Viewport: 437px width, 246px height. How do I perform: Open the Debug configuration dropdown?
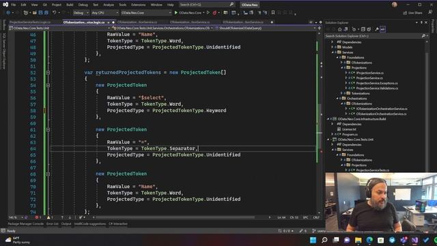[81, 13]
